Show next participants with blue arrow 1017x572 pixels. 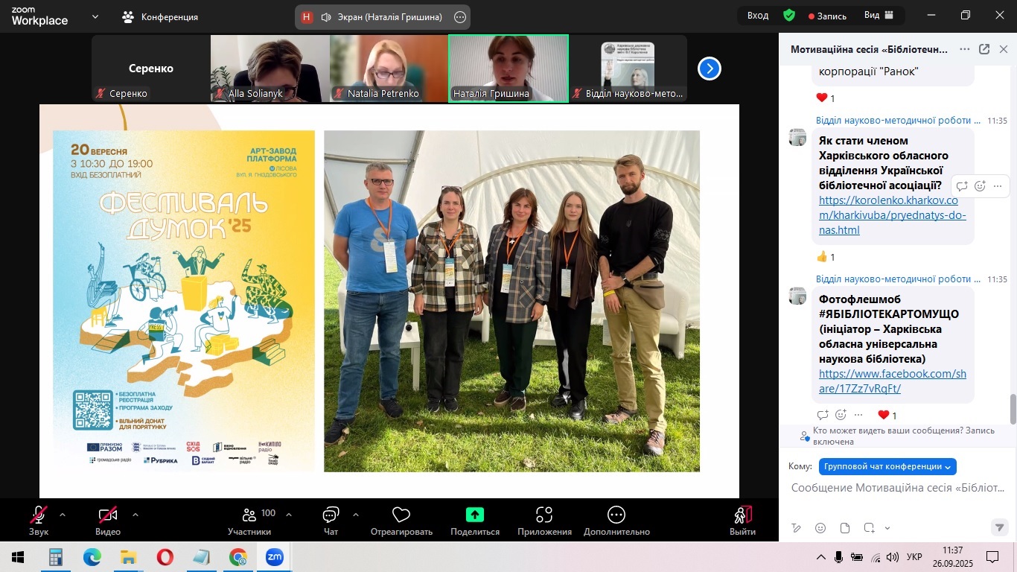(x=709, y=69)
